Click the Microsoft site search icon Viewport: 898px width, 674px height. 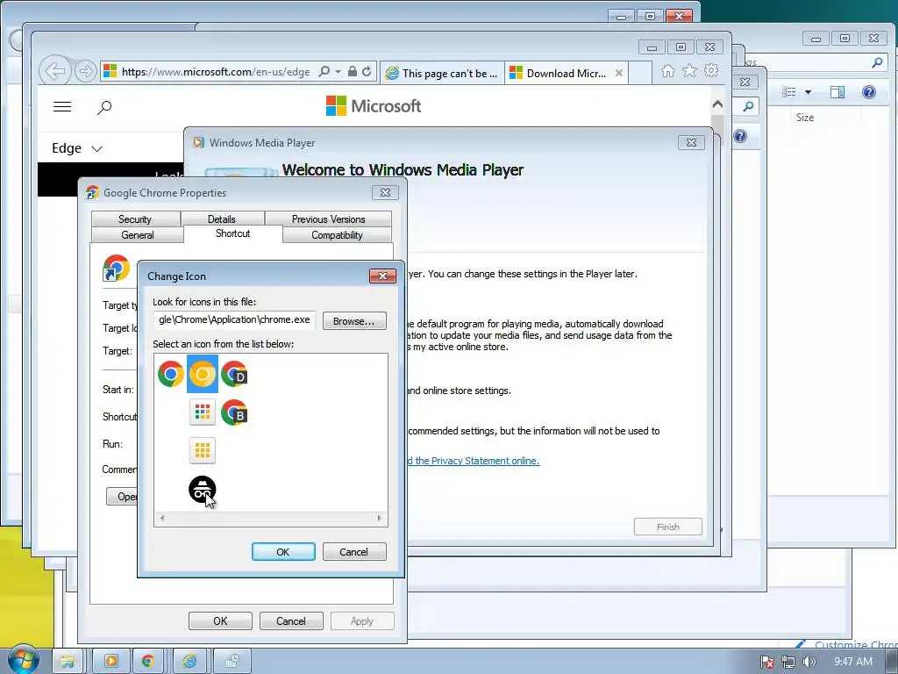click(x=104, y=107)
